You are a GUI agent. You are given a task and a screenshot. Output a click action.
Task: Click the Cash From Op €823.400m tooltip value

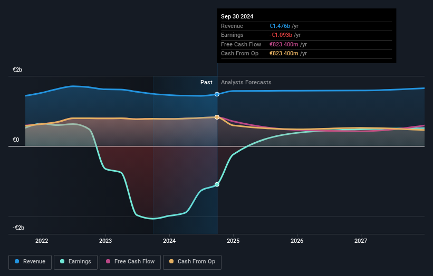tap(284, 54)
